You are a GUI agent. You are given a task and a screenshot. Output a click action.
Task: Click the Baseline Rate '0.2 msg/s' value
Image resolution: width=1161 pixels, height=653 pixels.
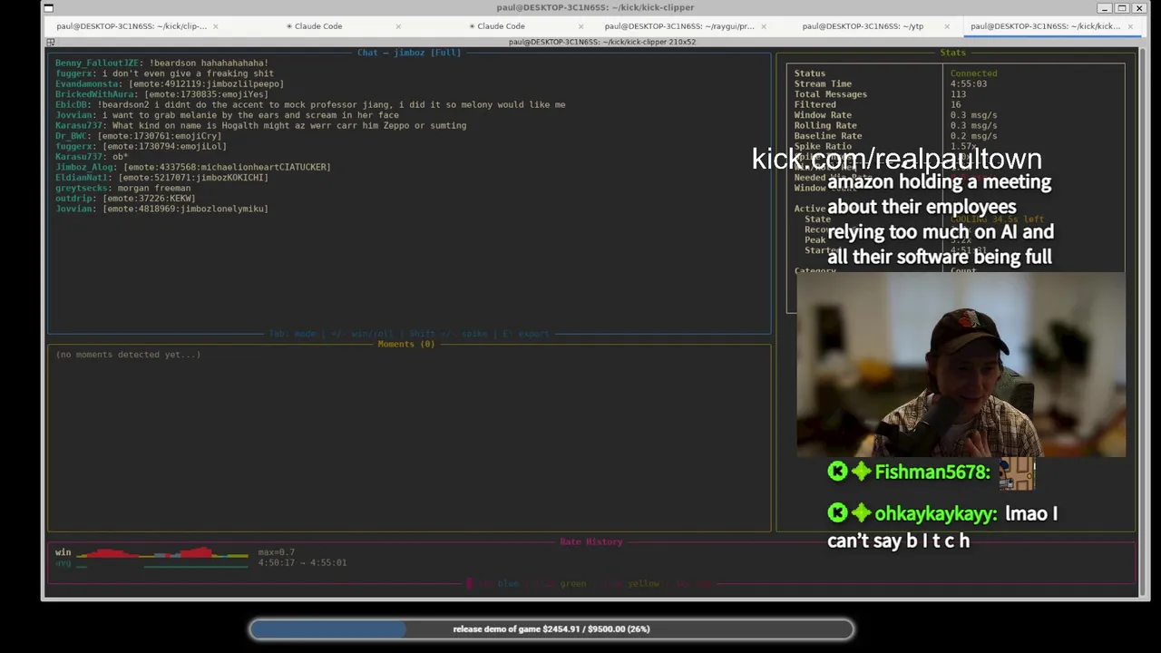973,136
